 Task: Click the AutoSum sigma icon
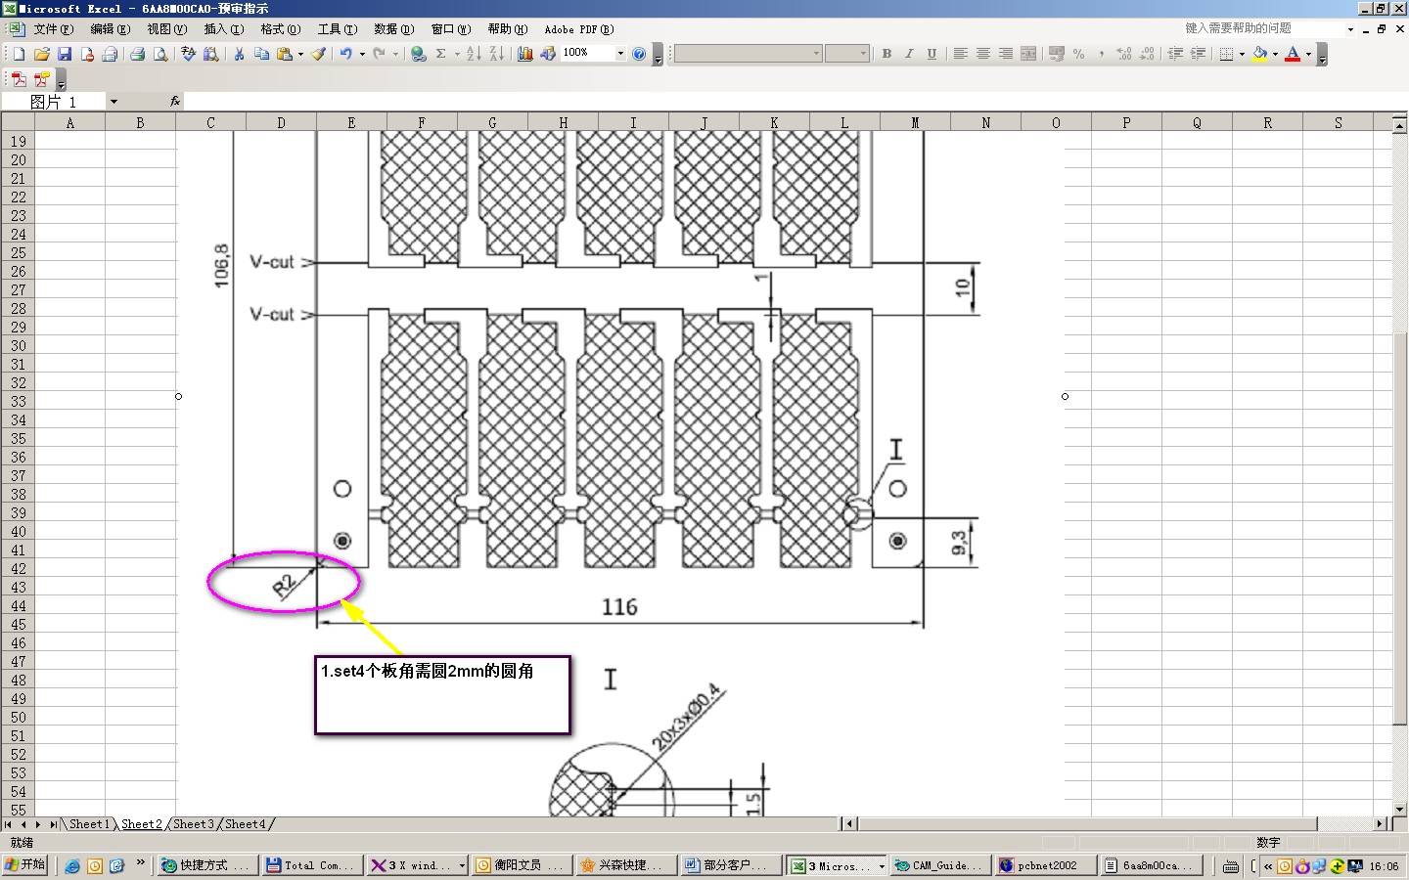click(441, 54)
